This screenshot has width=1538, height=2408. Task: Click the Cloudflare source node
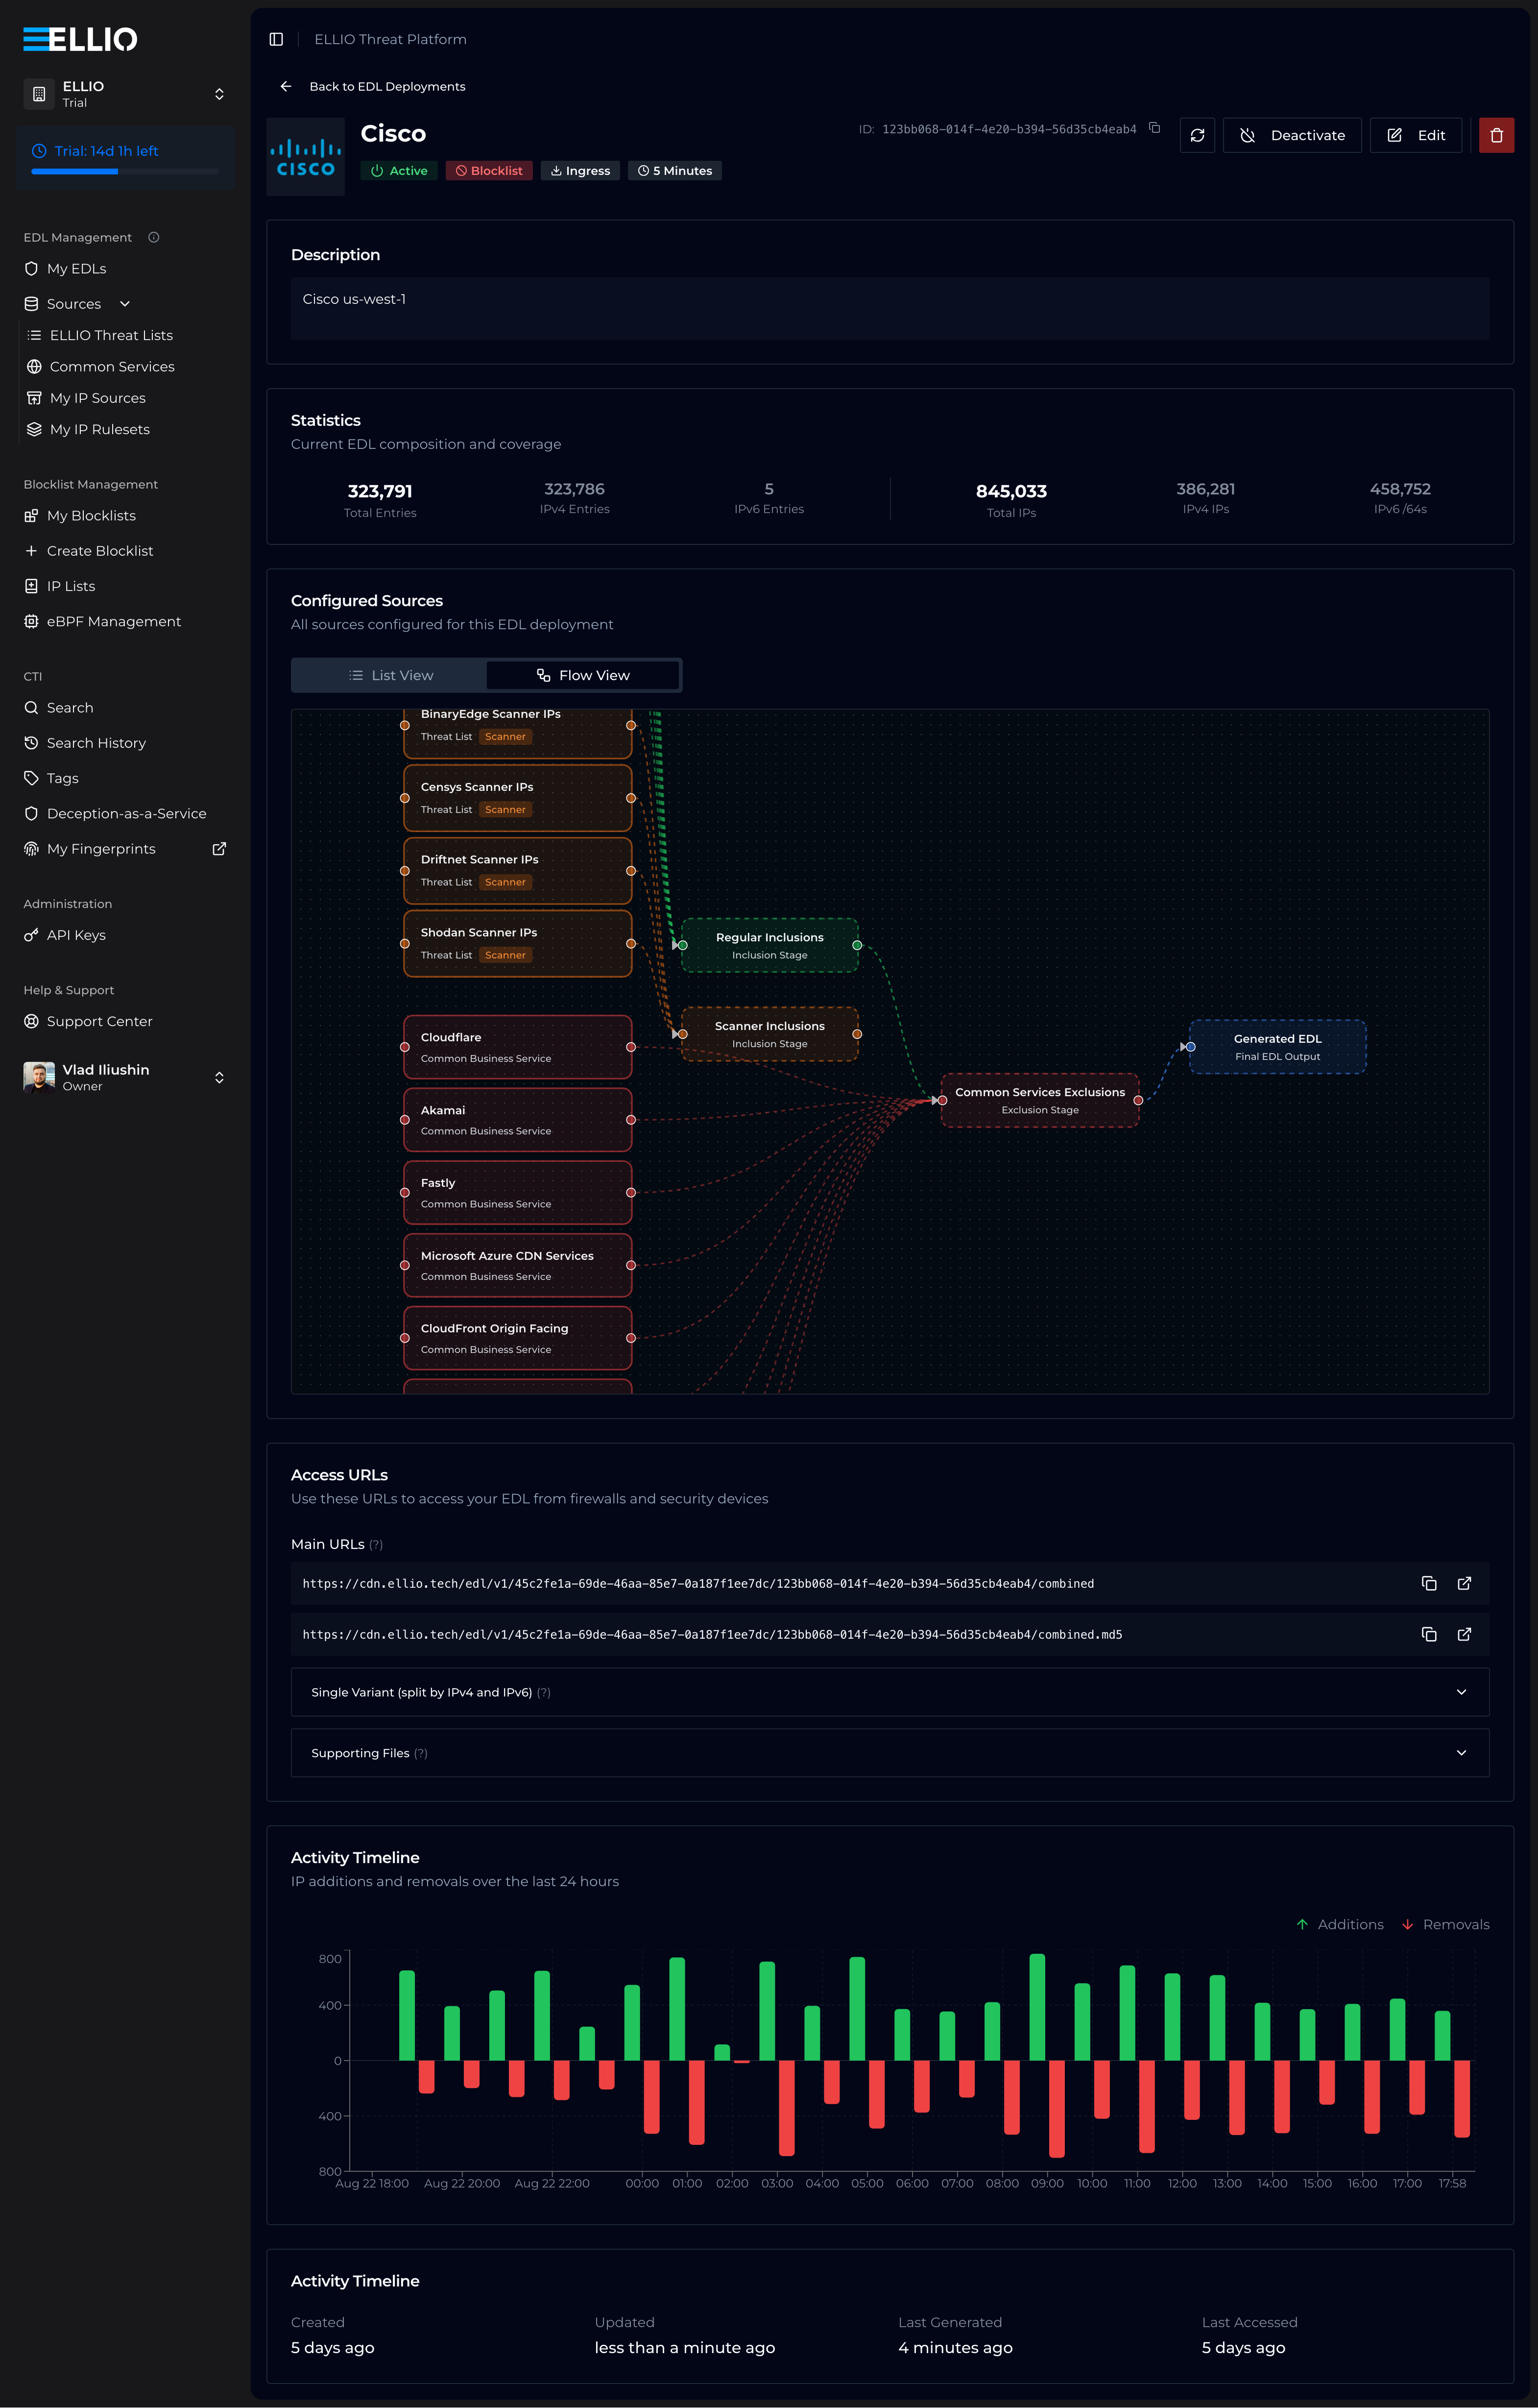coord(518,1047)
